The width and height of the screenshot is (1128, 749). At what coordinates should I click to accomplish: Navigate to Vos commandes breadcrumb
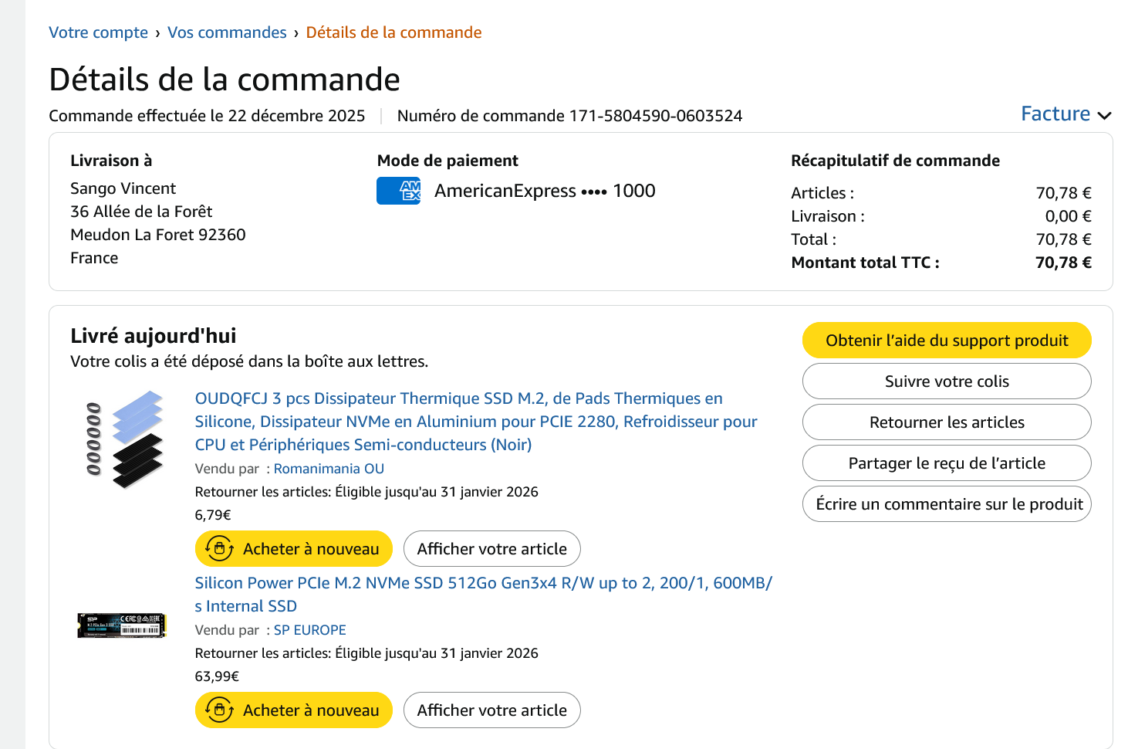click(x=227, y=32)
